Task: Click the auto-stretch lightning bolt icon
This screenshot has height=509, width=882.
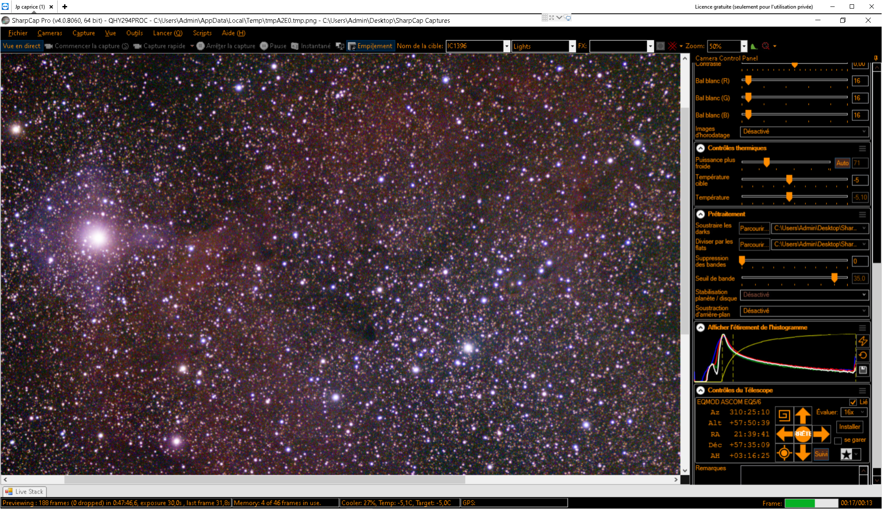Action: pyautogui.click(x=863, y=341)
